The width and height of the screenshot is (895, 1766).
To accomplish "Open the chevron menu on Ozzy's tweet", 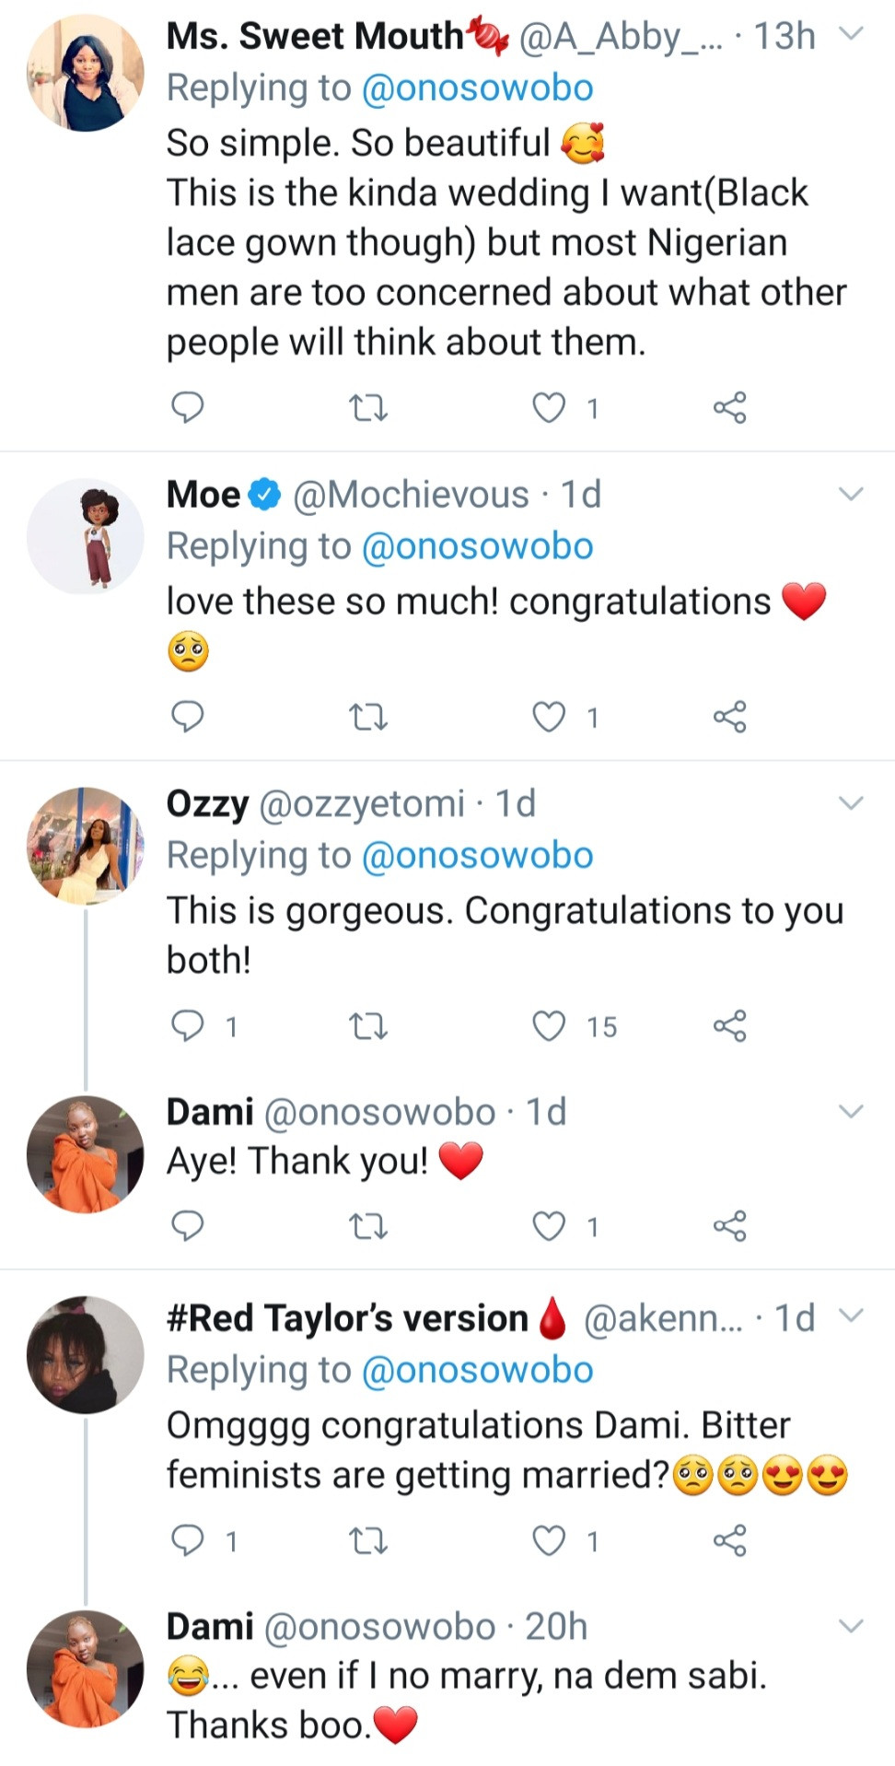I will pyautogui.click(x=851, y=803).
